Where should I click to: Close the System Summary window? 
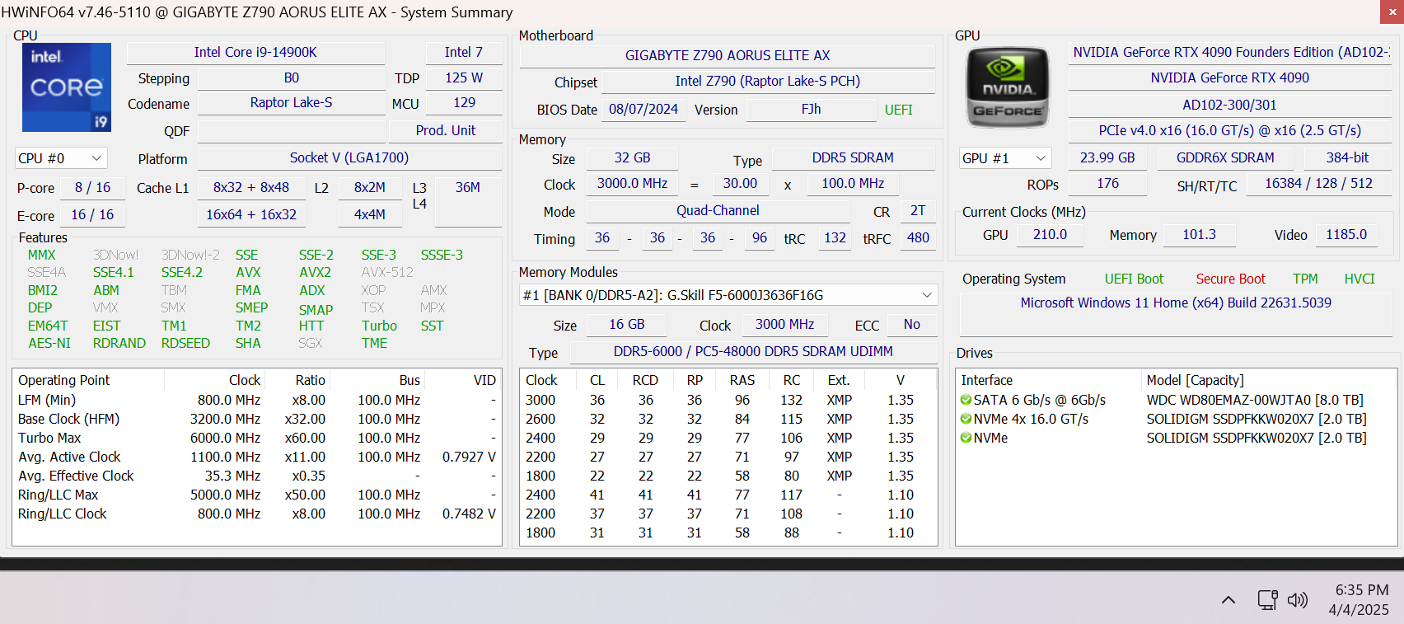click(x=1392, y=12)
